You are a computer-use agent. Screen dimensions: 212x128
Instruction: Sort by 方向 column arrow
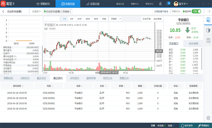tap(105, 86)
